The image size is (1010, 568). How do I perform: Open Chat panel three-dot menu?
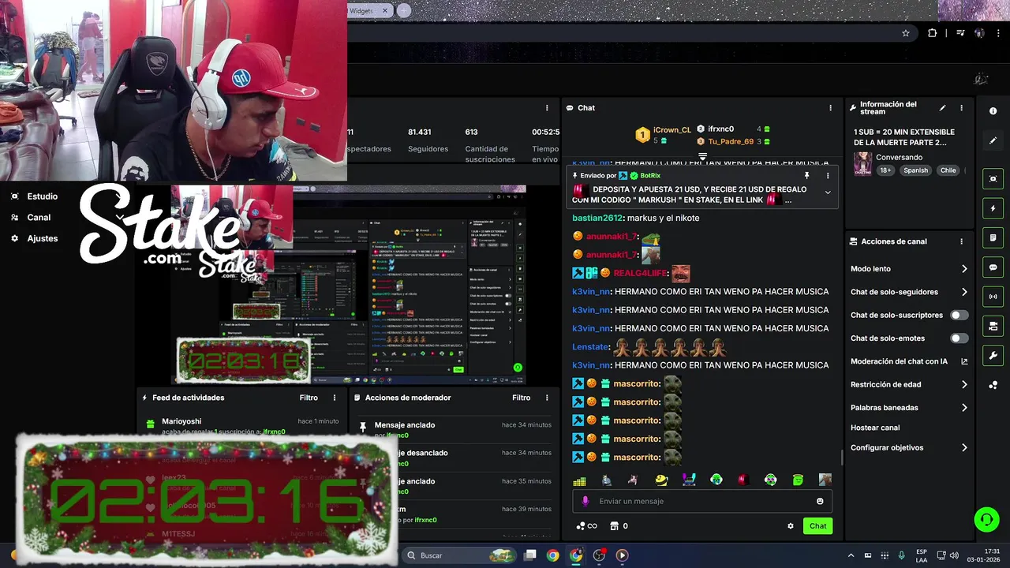click(x=830, y=108)
